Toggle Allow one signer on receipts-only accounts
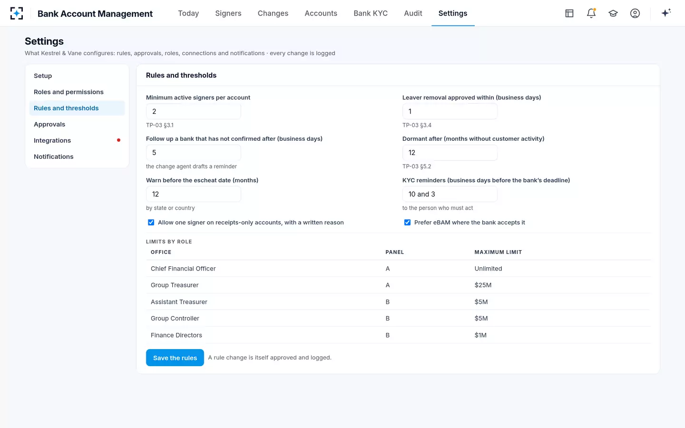Viewport: 685px width, 428px height. coord(151,223)
